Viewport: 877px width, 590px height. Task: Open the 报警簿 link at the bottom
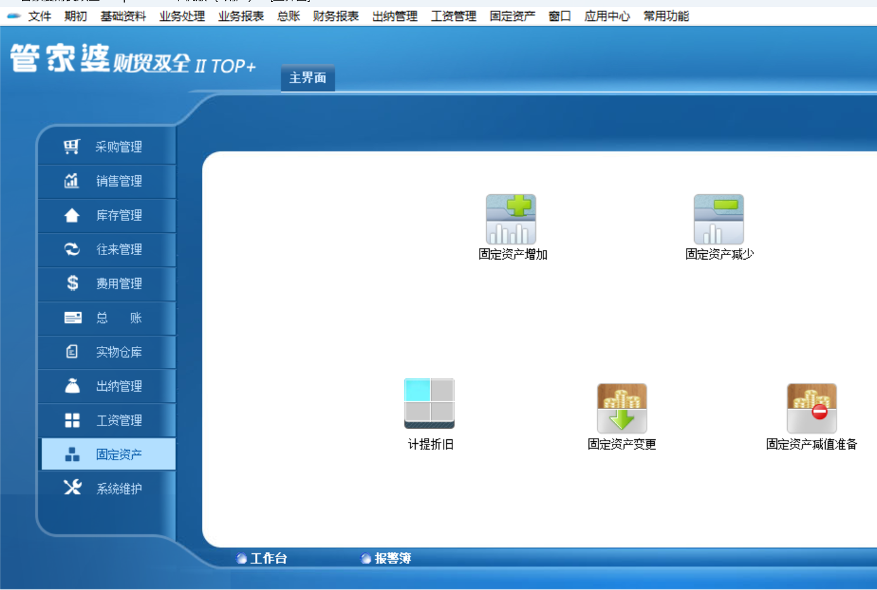392,558
